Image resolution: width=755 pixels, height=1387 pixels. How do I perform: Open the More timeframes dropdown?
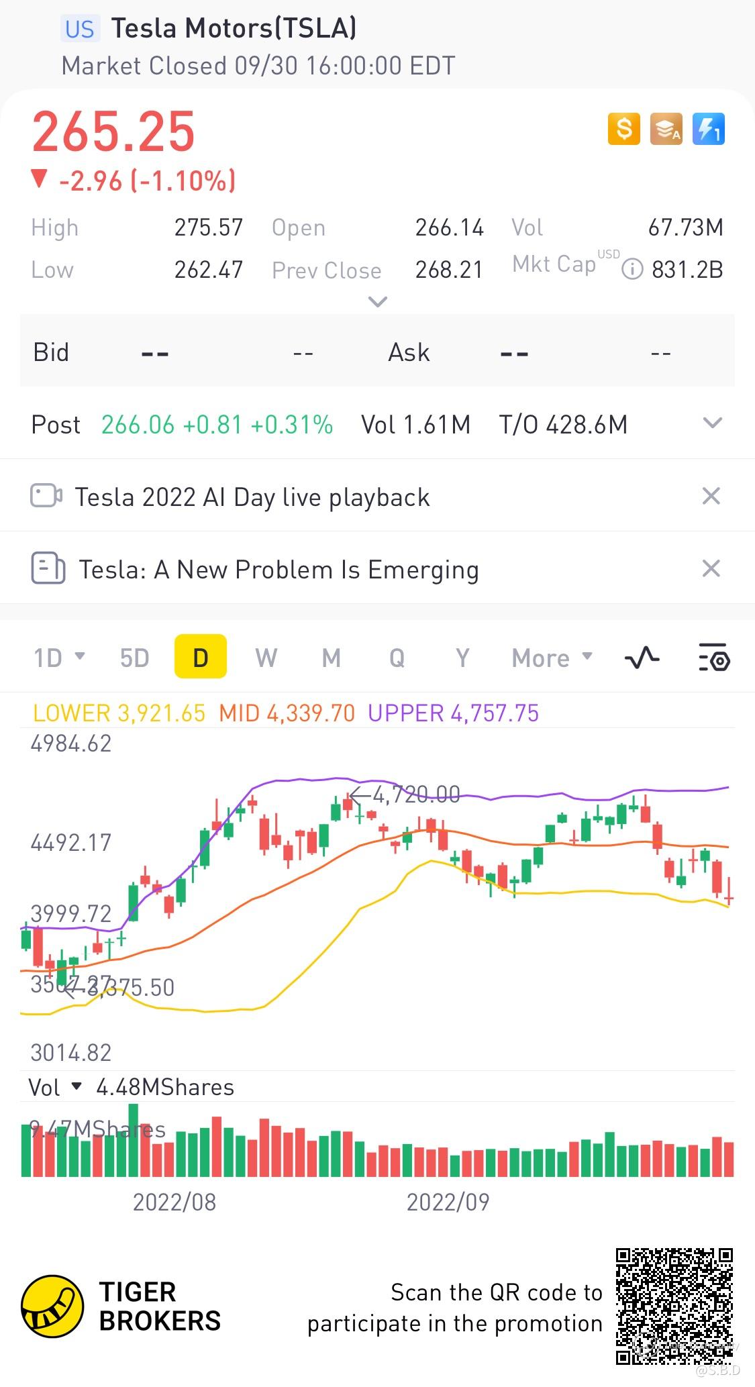click(x=552, y=658)
